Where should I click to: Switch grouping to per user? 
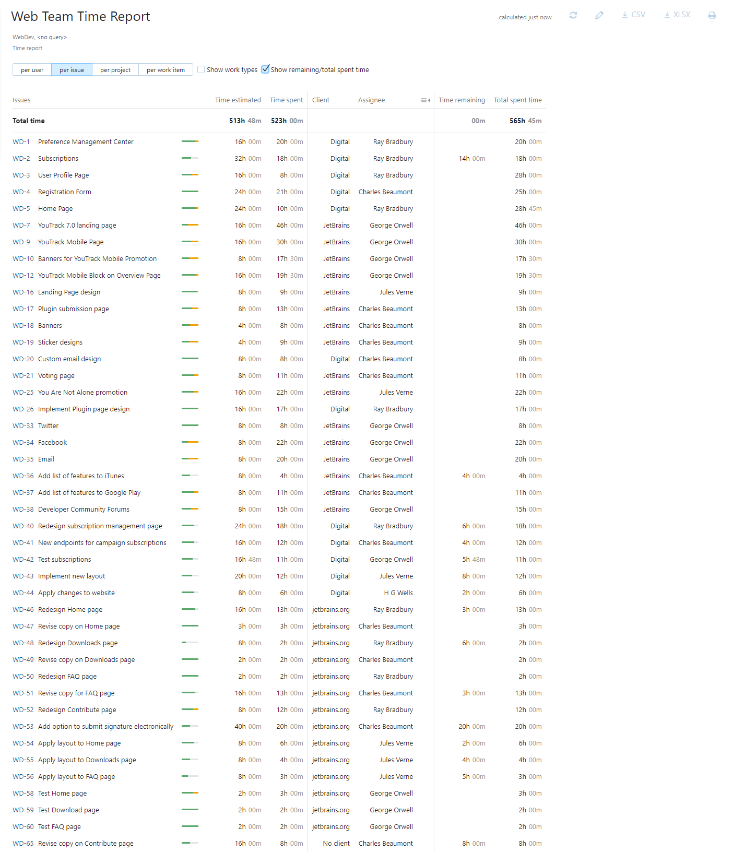click(32, 70)
